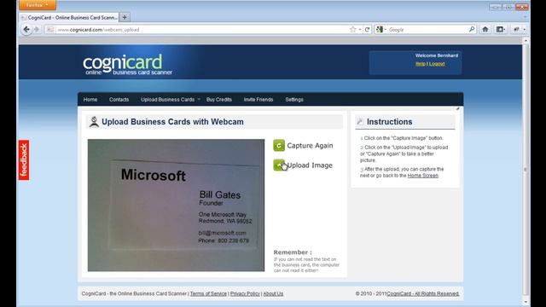The width and height of the screenshot is (546, 307).
Task: Open the Invite Friends page
Action: [258, 100]
